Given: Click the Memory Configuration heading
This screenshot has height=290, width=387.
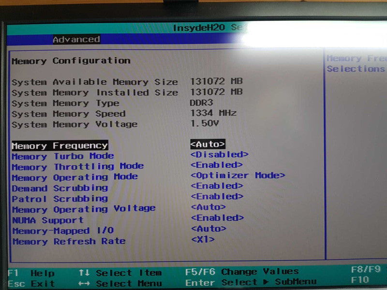Looking at the screenshot, I should 71,61.
